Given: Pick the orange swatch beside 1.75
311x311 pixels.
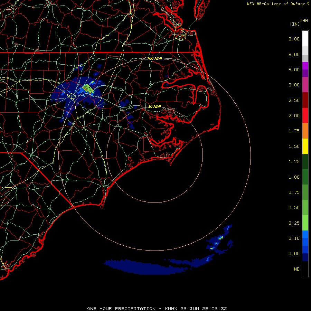Looking at the screenshot, I should 305,131.
